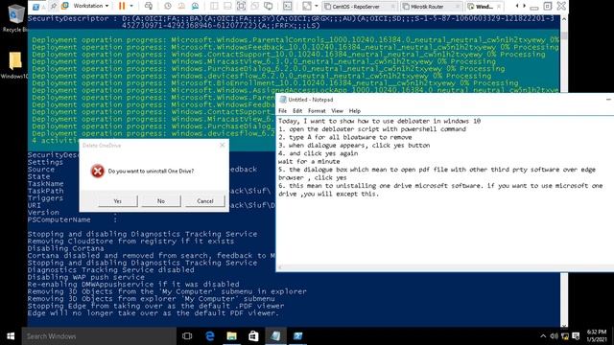Open the Action Center notification icon
The image size is (614, 345).
576,336
